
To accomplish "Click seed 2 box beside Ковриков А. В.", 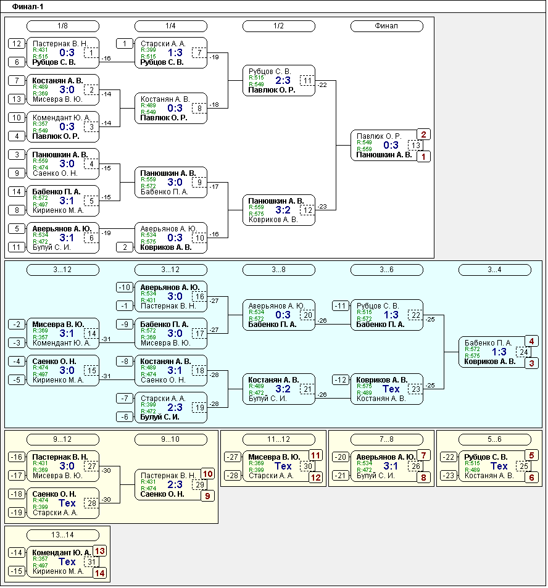I will coord(125,247).
